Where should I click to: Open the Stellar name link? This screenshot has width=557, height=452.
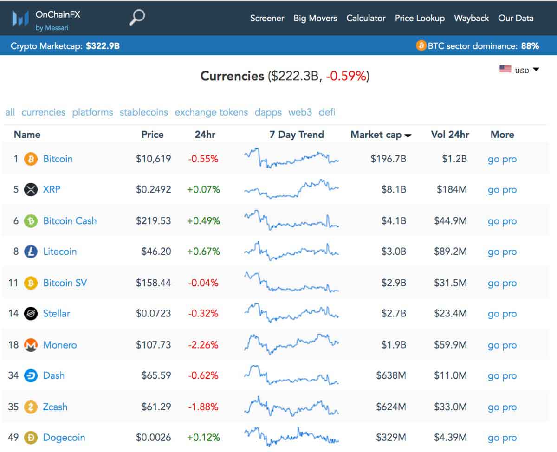pos(57,314)
